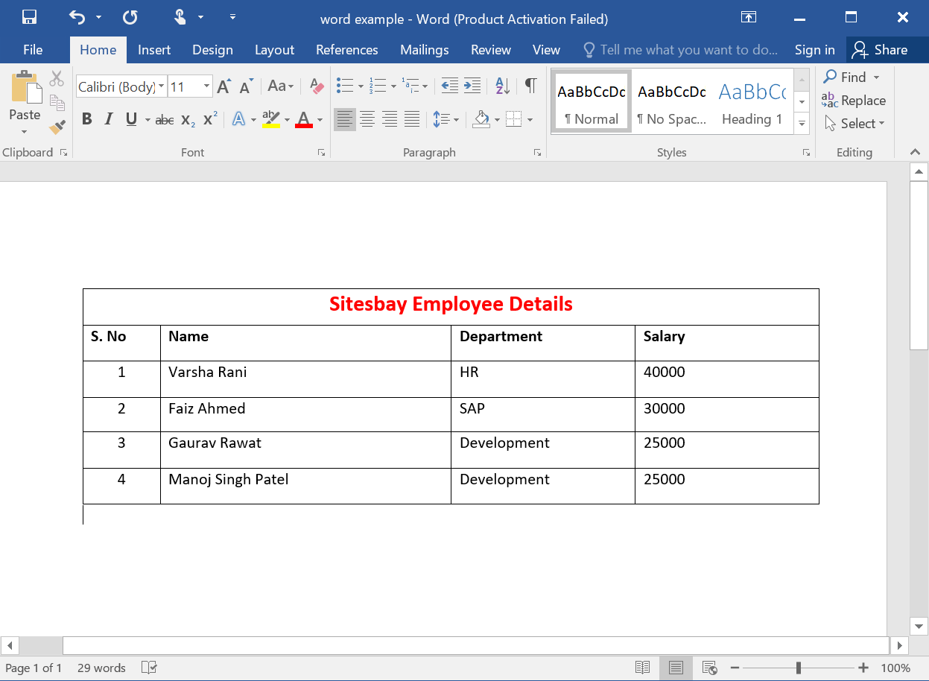Open Change Case dropdown
The image size is (929, 681).
tap(281, 86)
